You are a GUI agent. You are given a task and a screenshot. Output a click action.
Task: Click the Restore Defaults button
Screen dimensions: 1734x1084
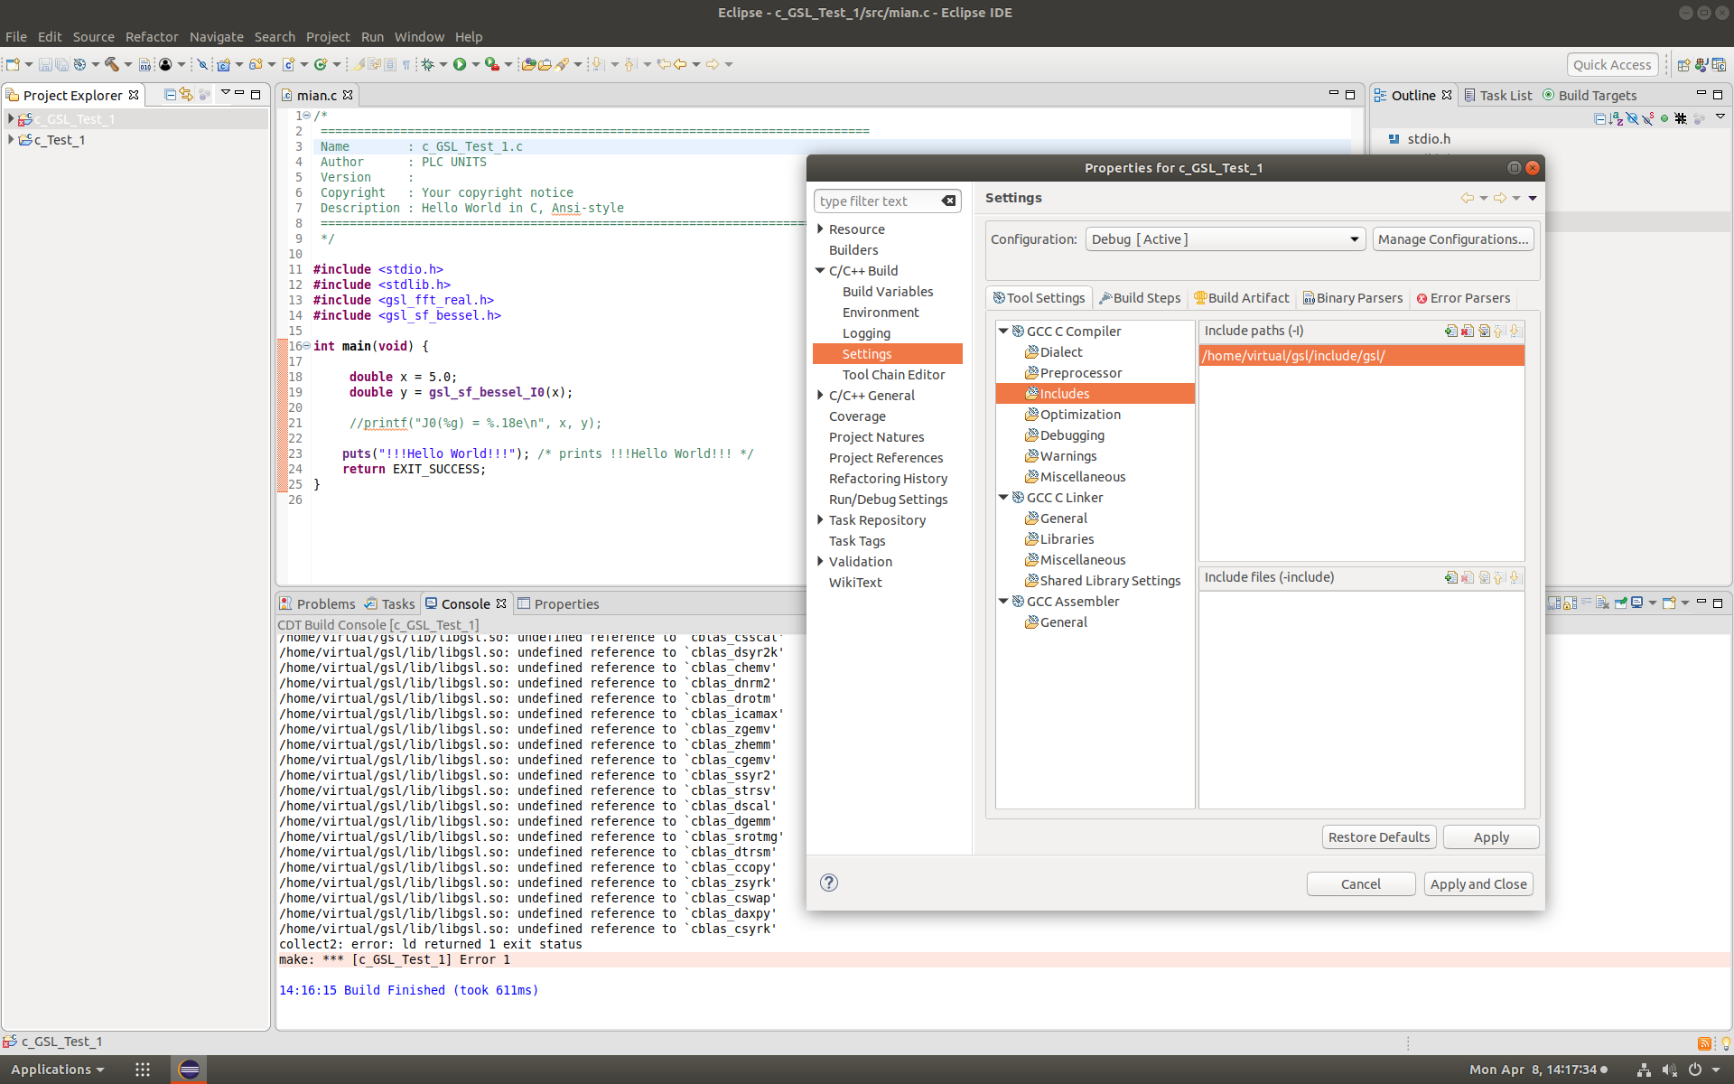[1379, 837]
